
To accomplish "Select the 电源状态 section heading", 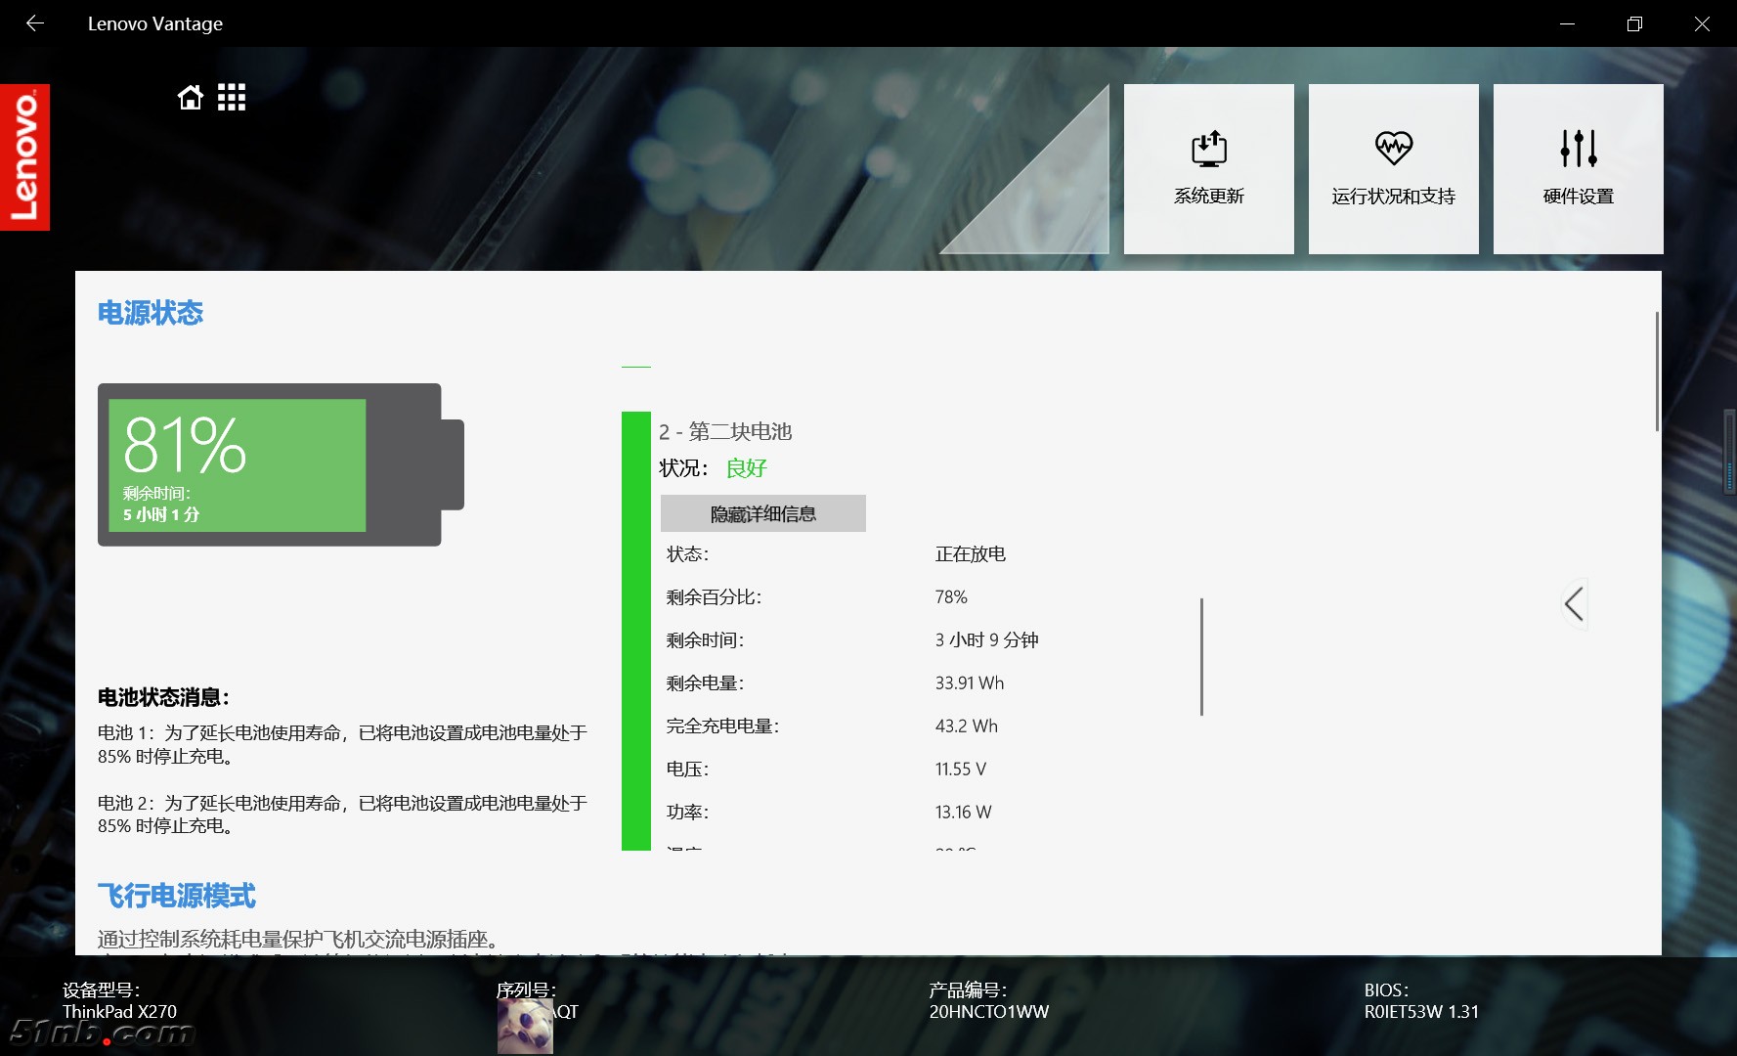I will (x=151, y=313).
